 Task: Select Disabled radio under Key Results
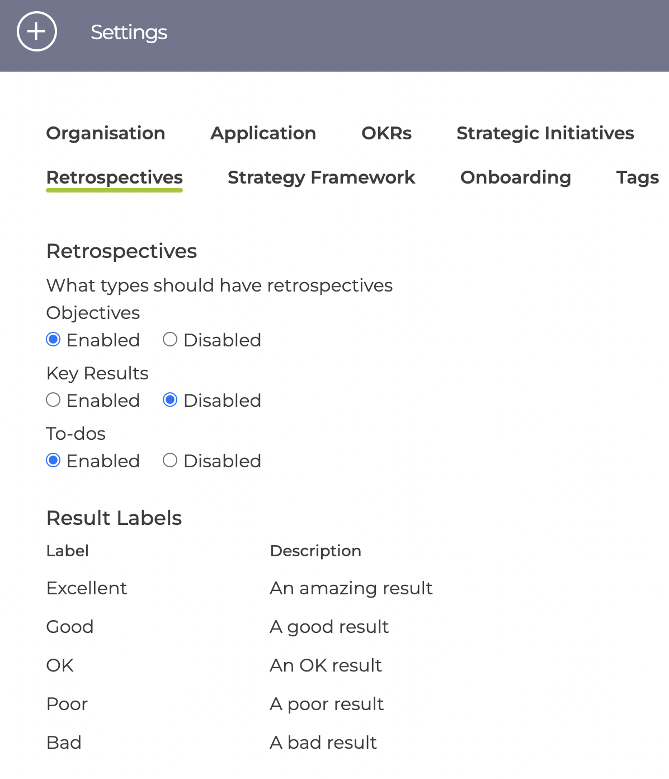(170, 400)
